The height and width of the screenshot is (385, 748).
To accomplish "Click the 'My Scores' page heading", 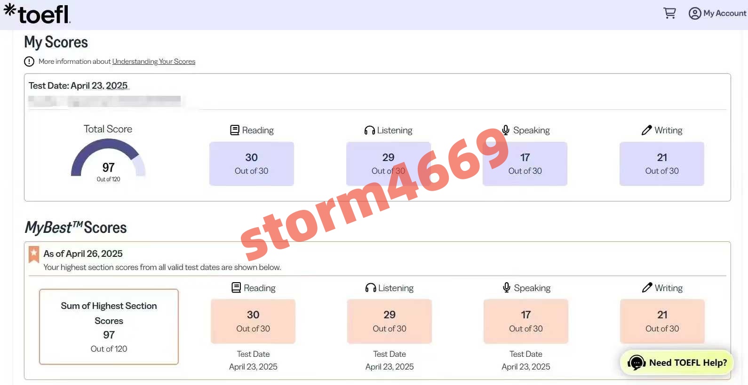I will click(56, 42).
